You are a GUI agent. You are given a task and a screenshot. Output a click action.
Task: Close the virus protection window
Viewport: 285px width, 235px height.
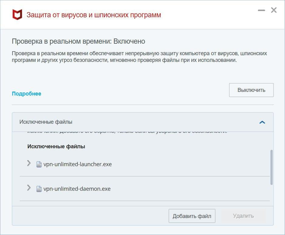[x=274, y=10]
